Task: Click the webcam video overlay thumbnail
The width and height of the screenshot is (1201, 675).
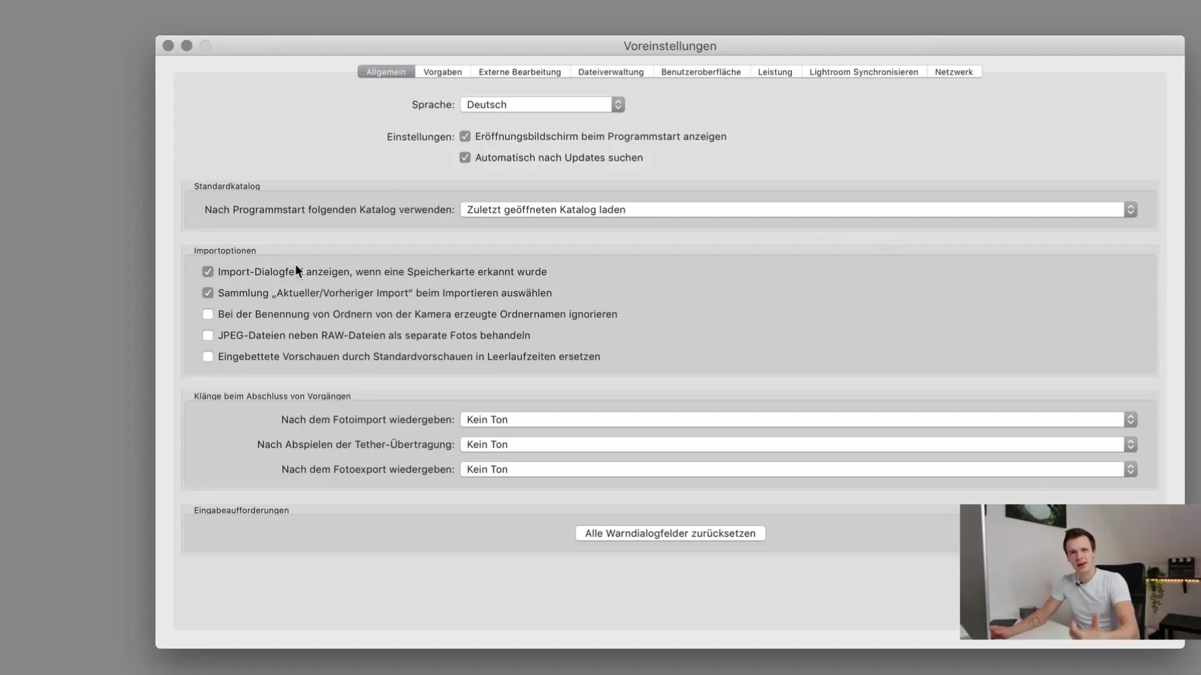Action: click(x=1080, y=572)
